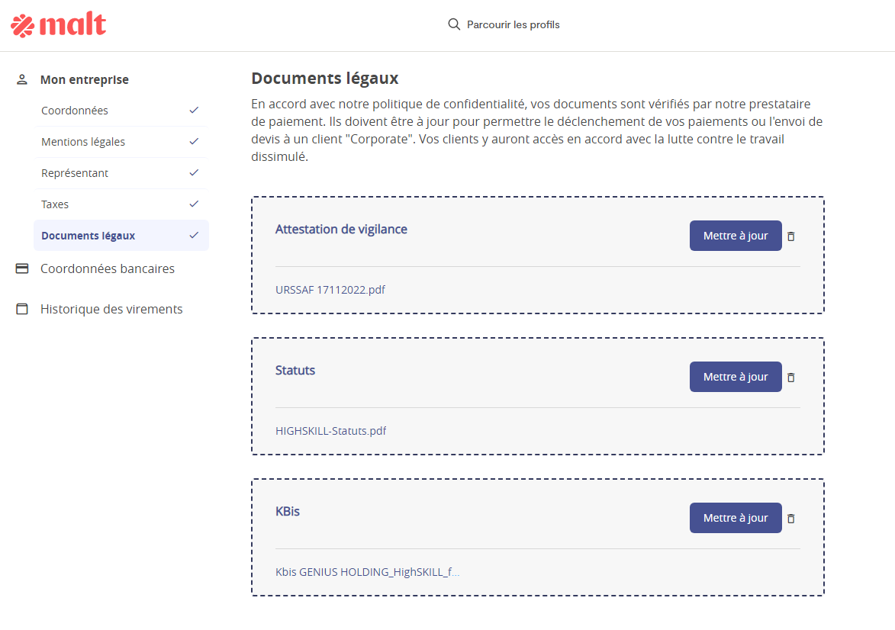Open the Mon entreprise section
The width and height of the screenshot is (895, 630).
tap(85, 79)
